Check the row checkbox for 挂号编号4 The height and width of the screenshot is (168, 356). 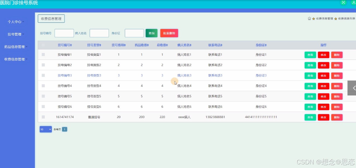pos(43,86)
